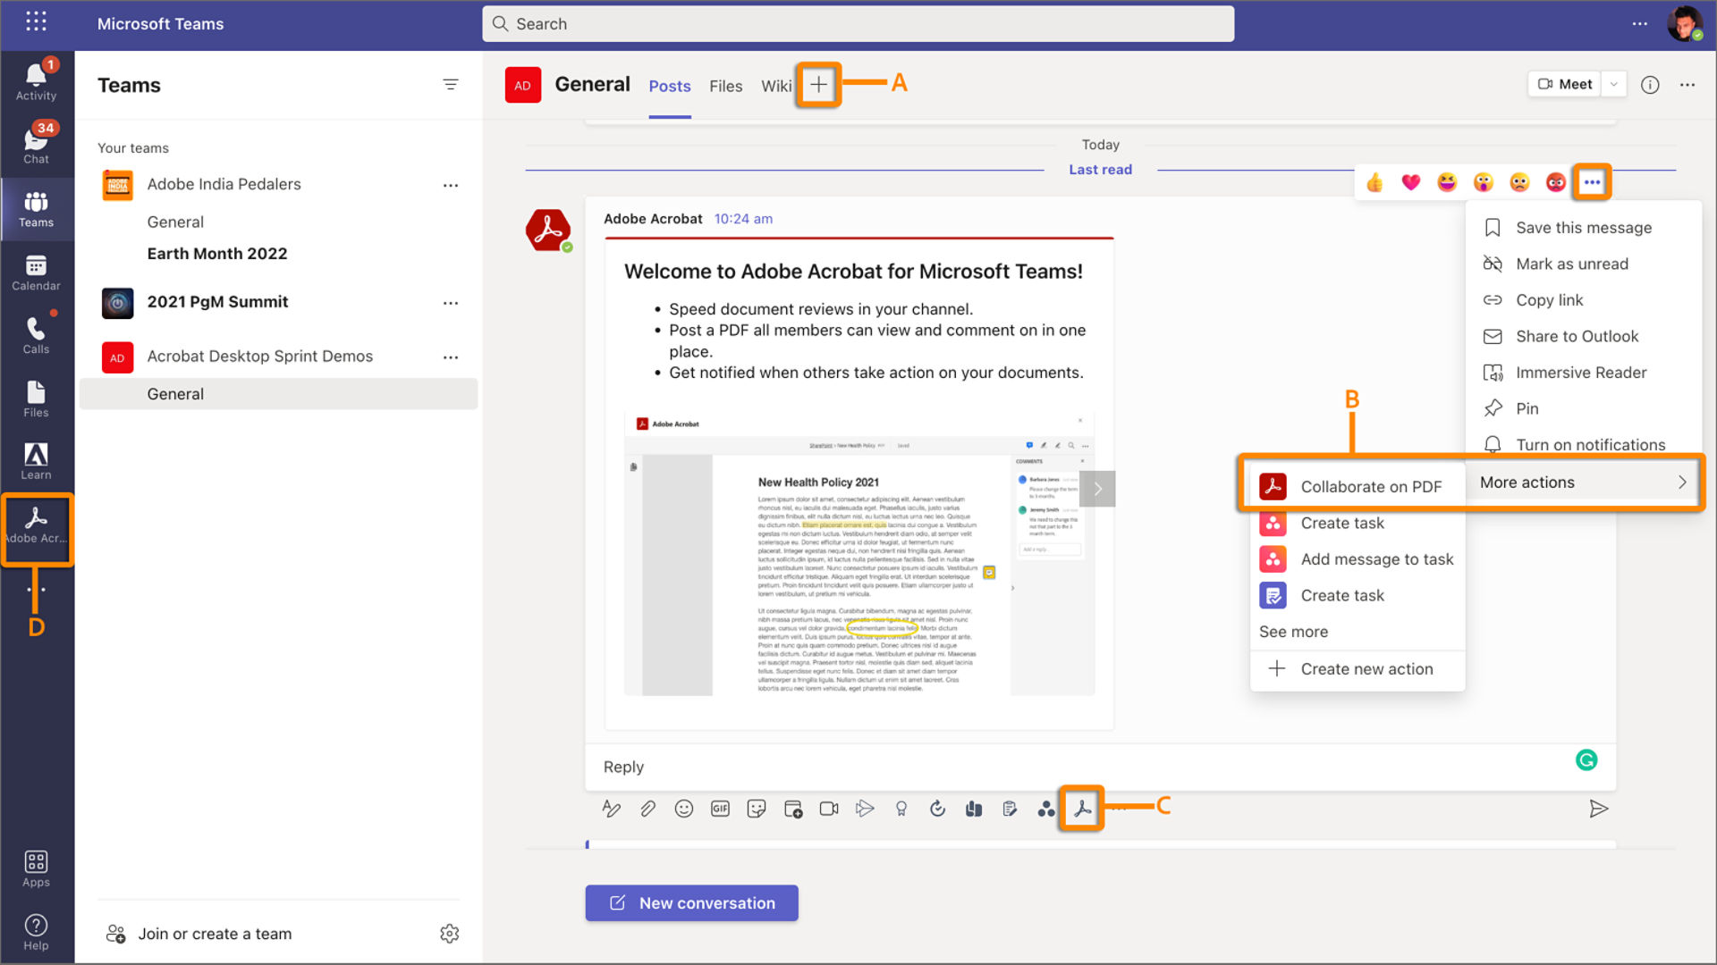
Task: Select the Posts tab in General channel
Action: [x=669, y=85]
